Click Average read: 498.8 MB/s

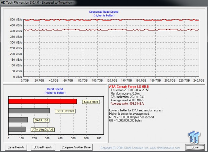pos(127,100)
